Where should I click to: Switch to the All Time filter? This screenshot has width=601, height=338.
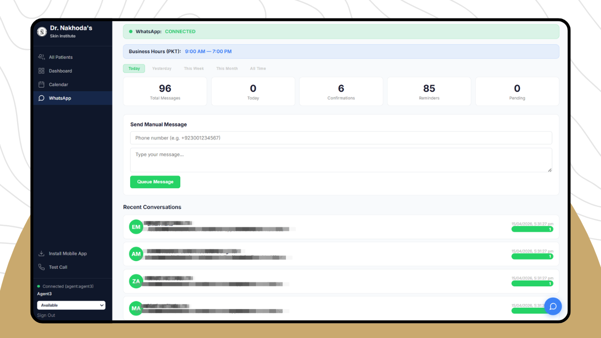258,69
